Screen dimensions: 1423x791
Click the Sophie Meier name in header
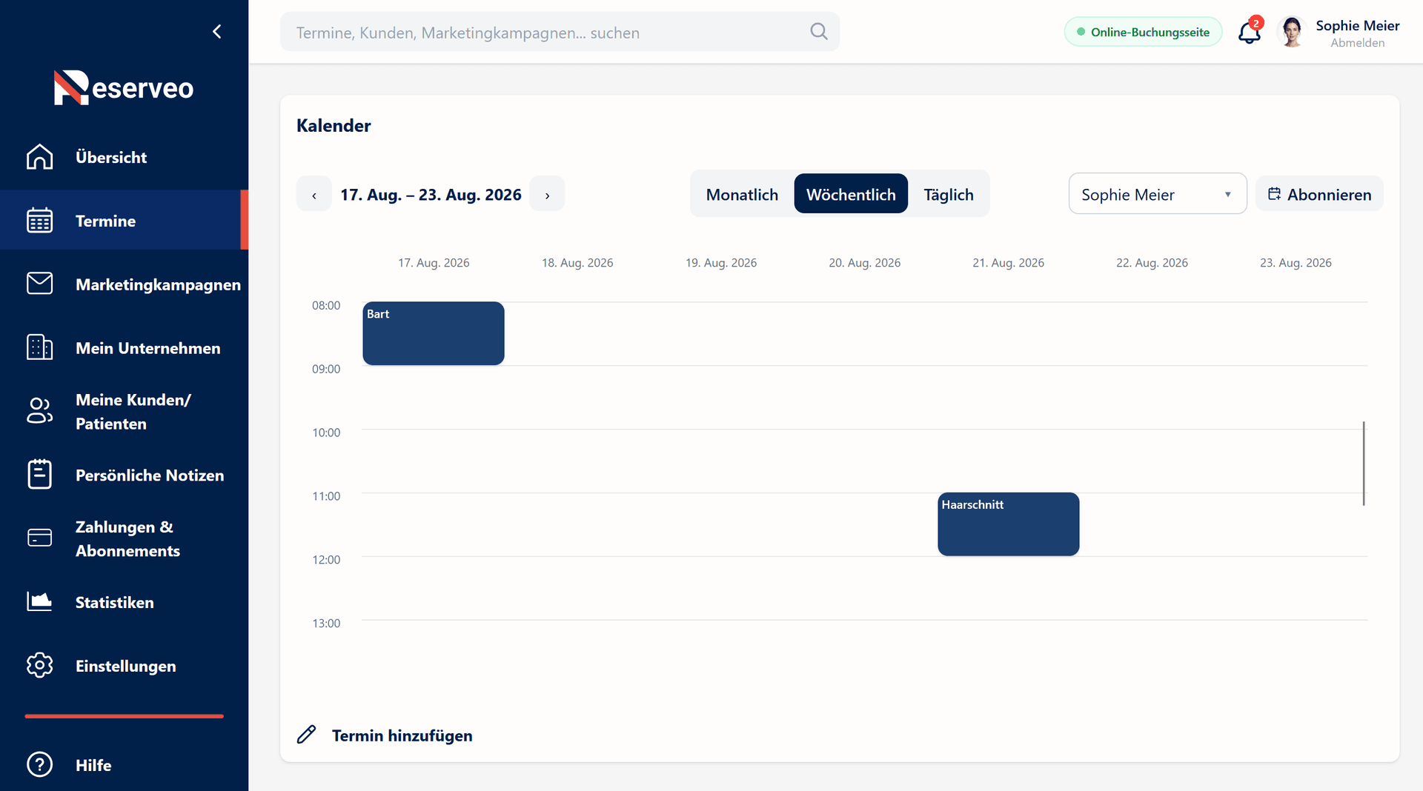tap(1357, 25)
